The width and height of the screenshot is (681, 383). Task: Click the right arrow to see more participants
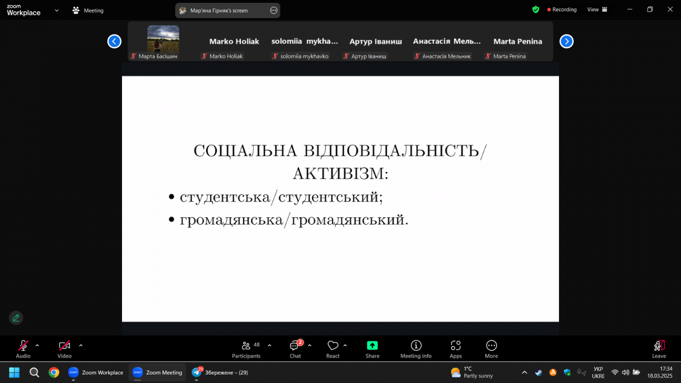[x=566, y=41]
